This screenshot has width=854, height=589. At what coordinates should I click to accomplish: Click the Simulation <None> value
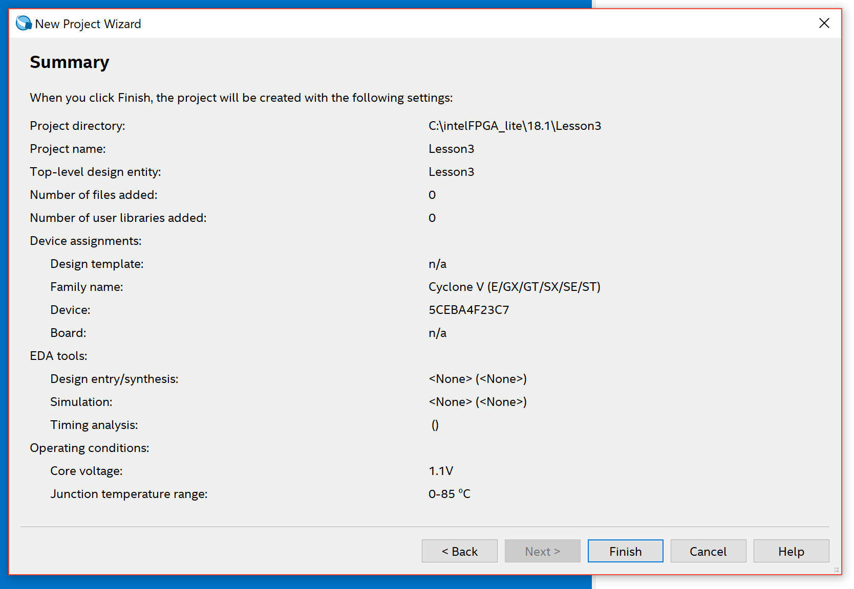[x=477, y=402]
